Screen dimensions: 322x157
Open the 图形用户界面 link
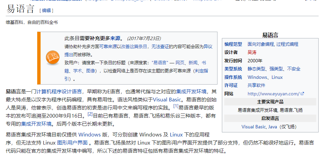click(72, 143)
